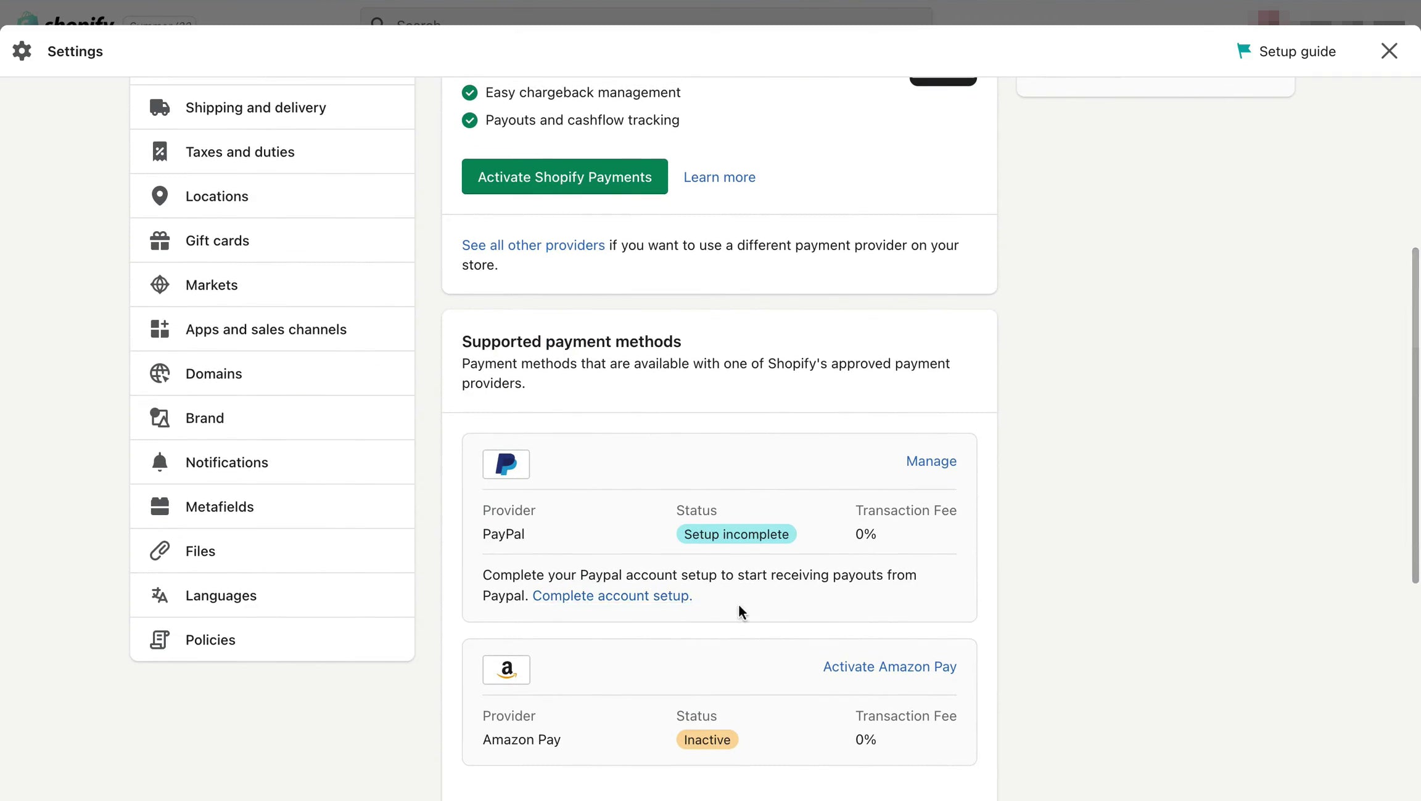Click Activate Shopify Payments button
Screen dimensions: 1421x801
(x=565, y=176)
